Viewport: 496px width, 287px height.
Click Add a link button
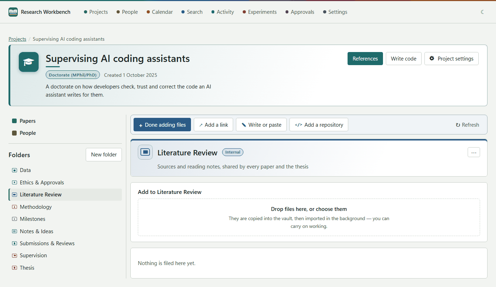[213, 125]
